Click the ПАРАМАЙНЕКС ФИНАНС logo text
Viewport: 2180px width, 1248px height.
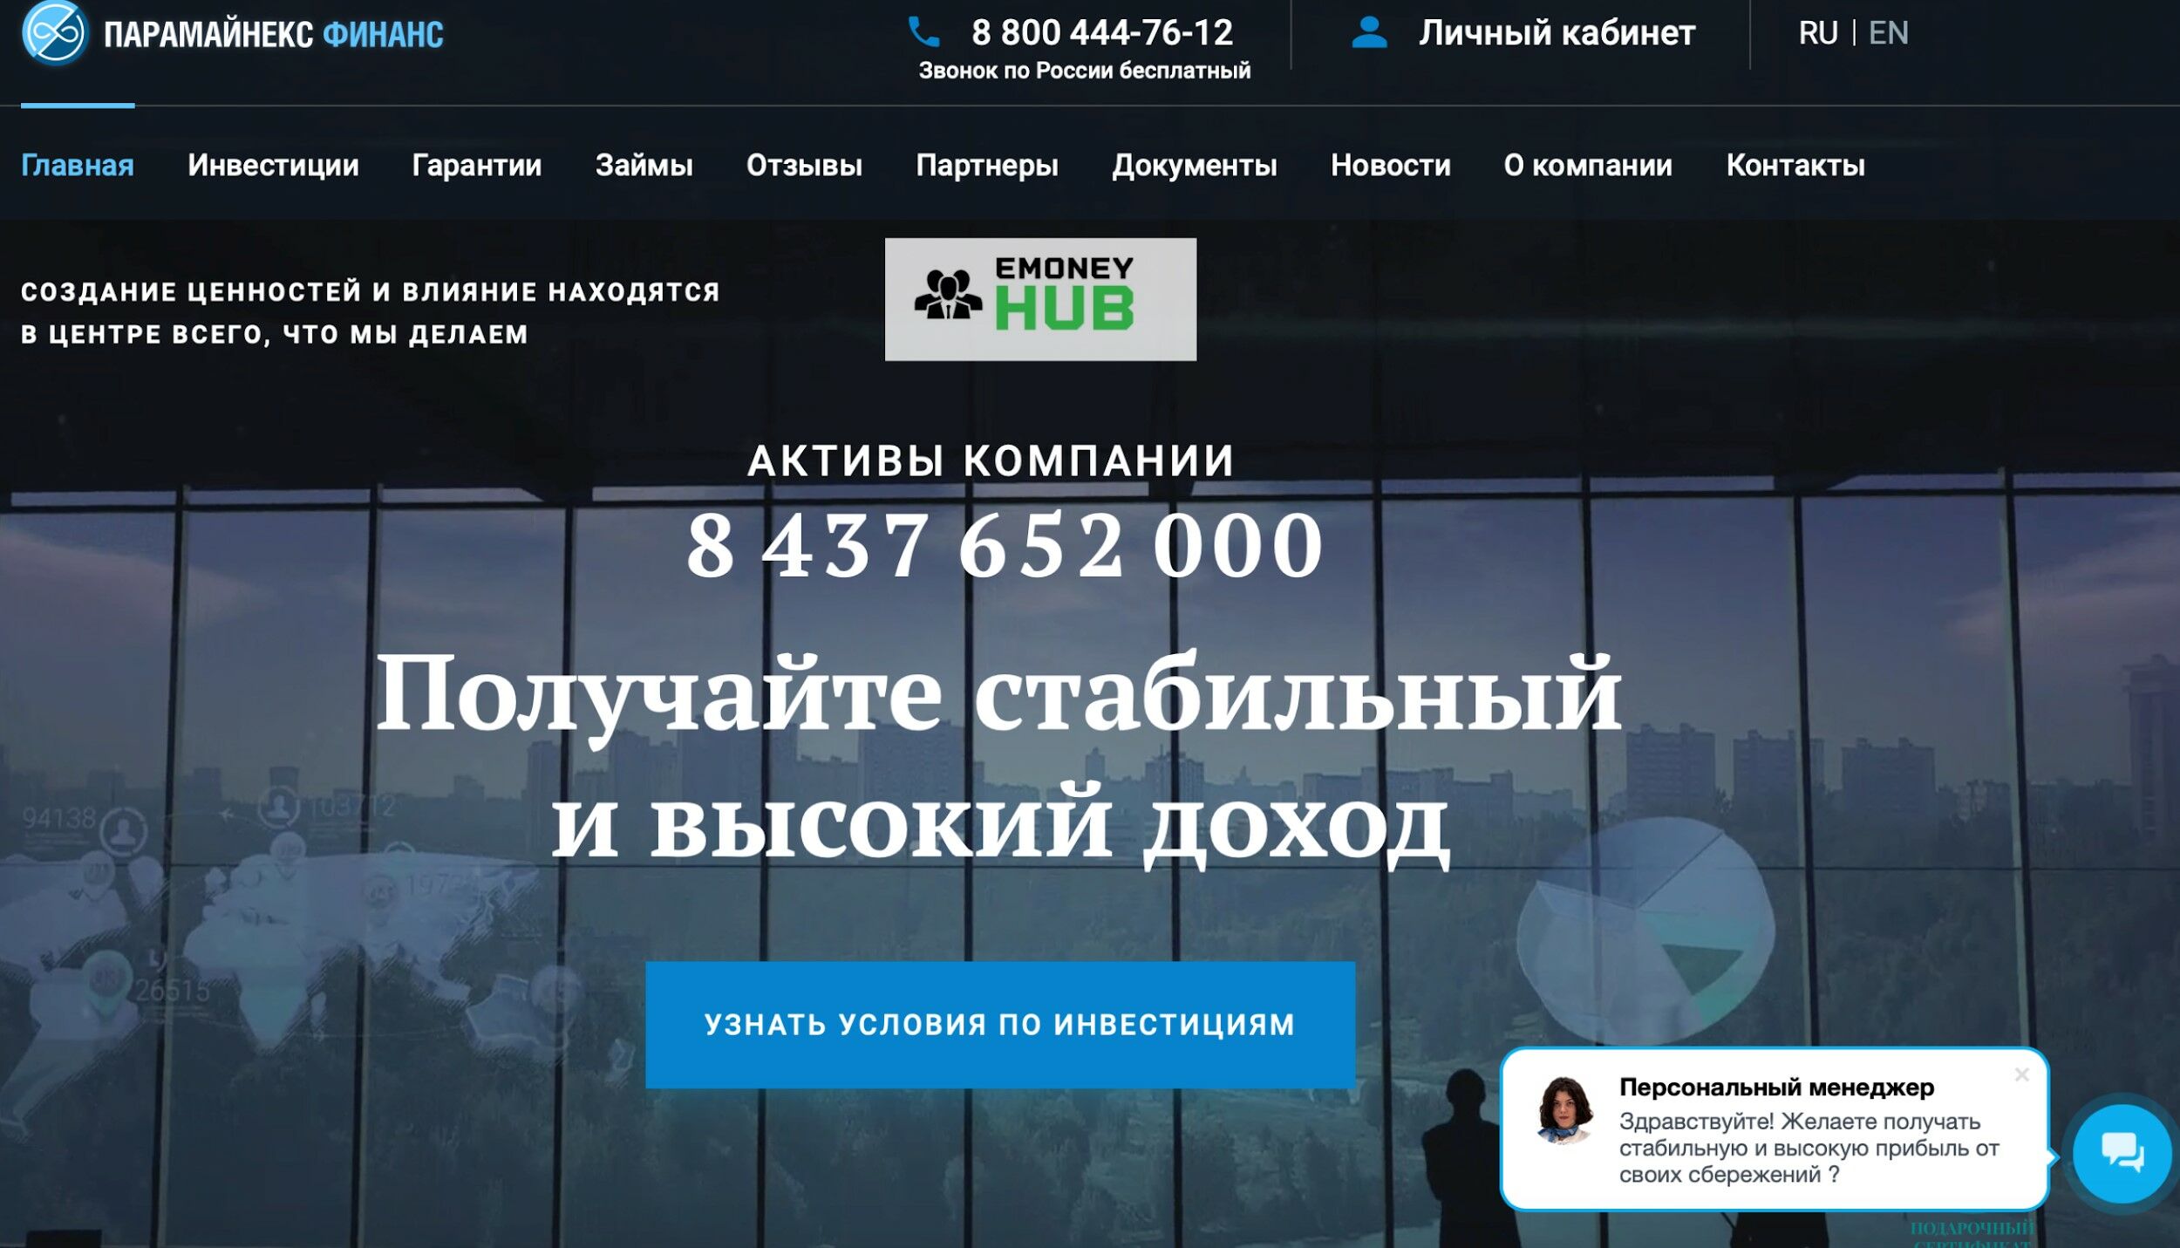tap(273, 34)
